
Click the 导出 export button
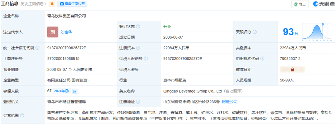click(x=300, y=4)
